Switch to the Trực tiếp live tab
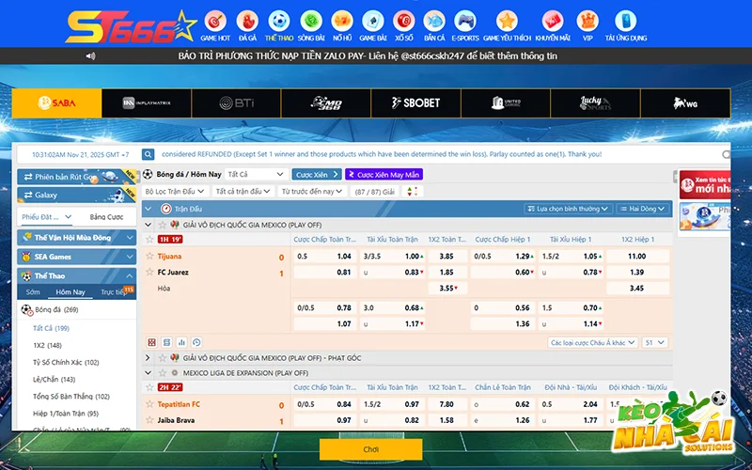 tap(114, 292)
